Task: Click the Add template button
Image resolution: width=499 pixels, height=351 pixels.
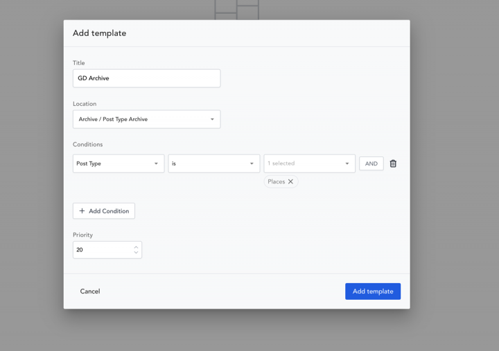Action: click(372, 291)
